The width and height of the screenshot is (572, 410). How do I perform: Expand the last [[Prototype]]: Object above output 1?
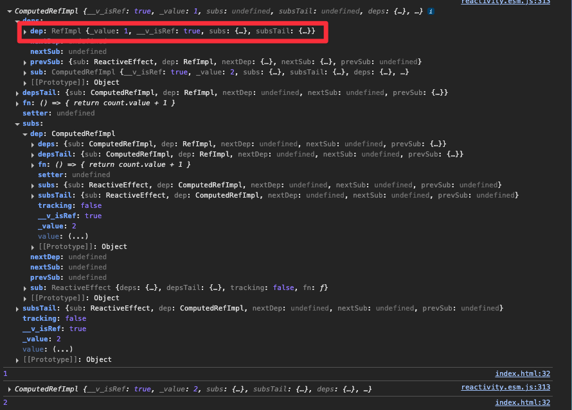(17, 360)
